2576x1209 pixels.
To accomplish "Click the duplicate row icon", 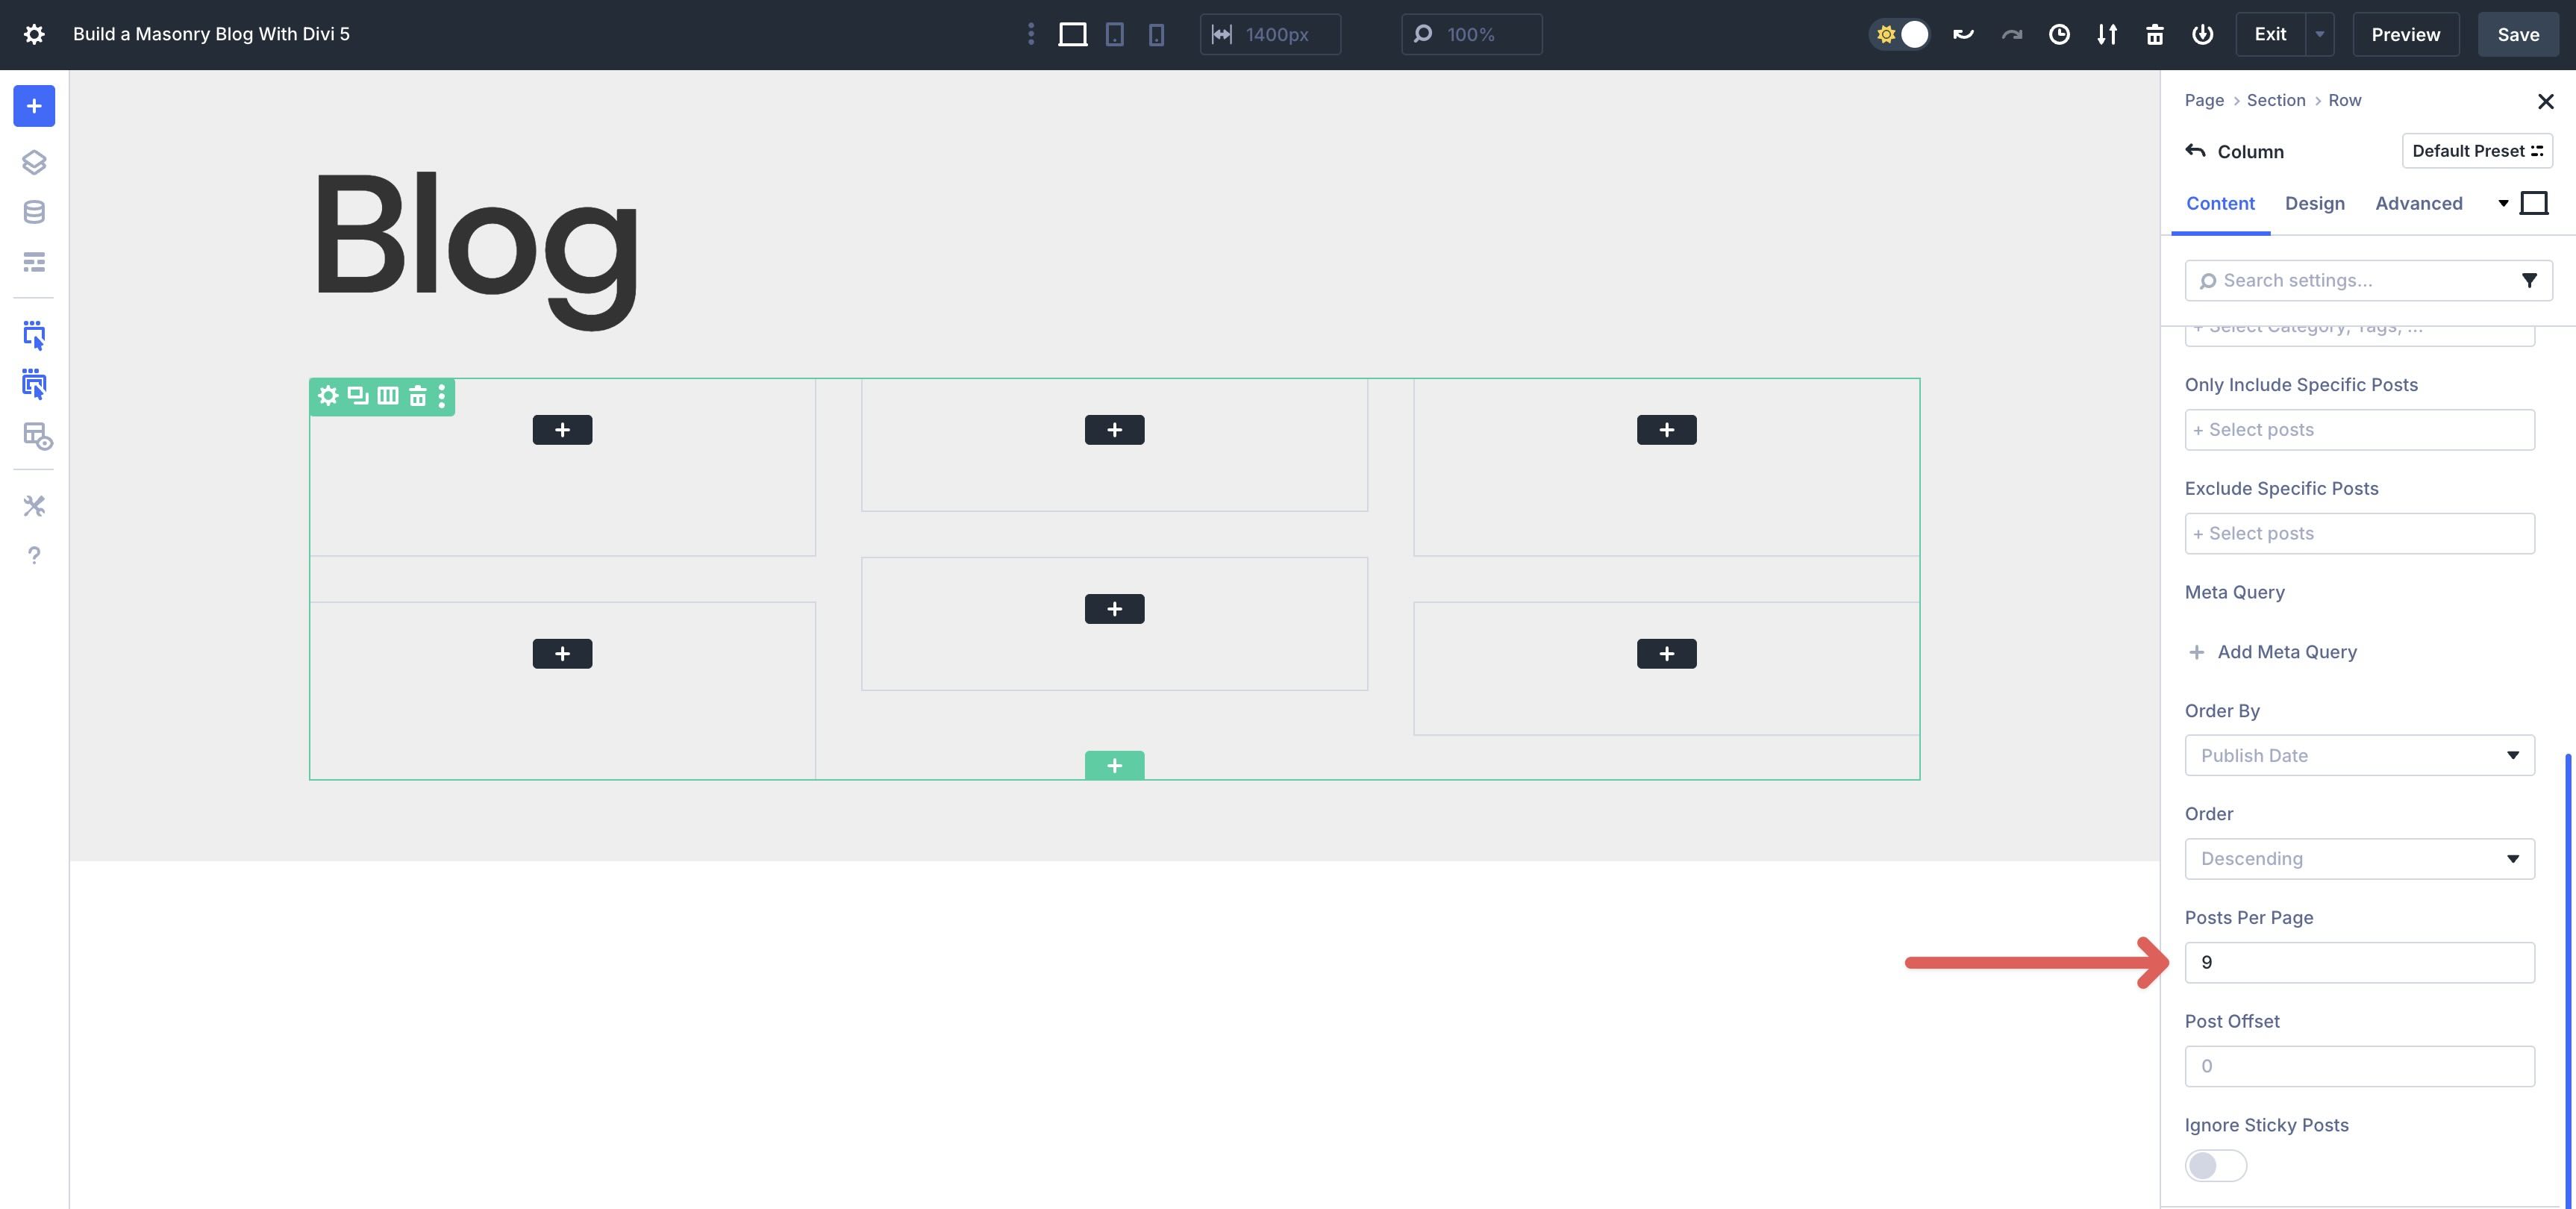I will [357, 396].
